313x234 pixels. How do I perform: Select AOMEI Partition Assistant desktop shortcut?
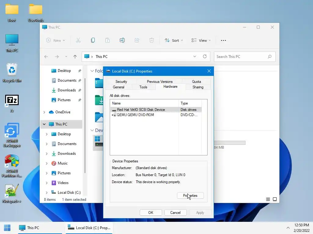click(12, 166)
